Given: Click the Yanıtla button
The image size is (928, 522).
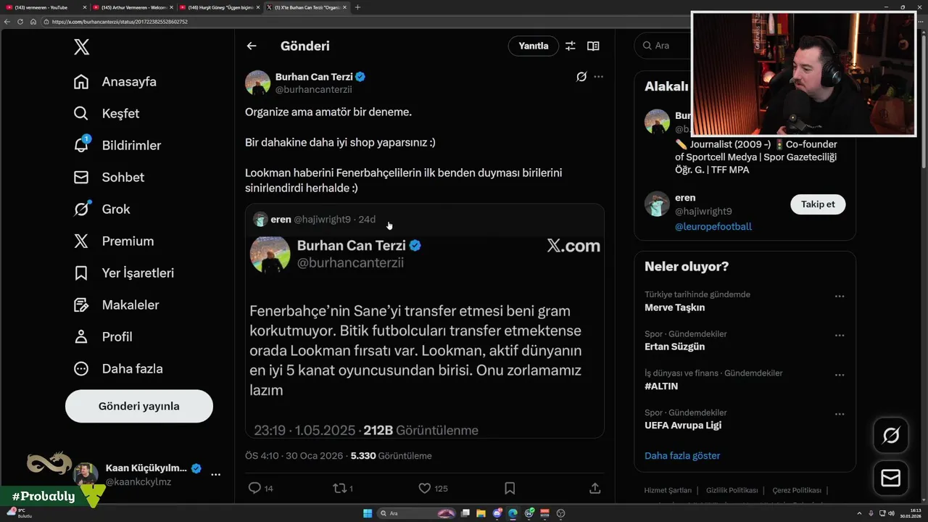Looking at the screenshot, I should pyautogui.click(x=534, y=46).
